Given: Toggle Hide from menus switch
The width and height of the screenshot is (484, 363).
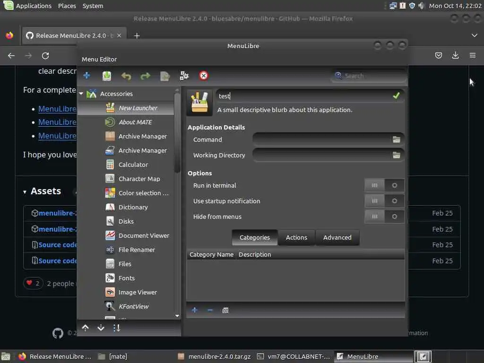Looking at the screenshot, I should point(384,216).
